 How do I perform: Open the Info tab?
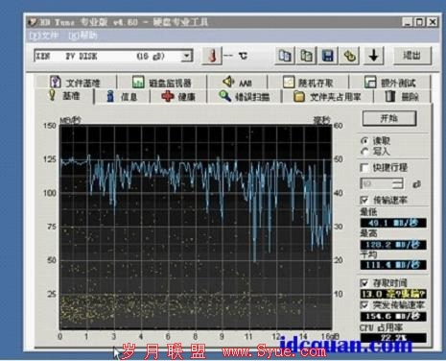(x=122, y=96)
